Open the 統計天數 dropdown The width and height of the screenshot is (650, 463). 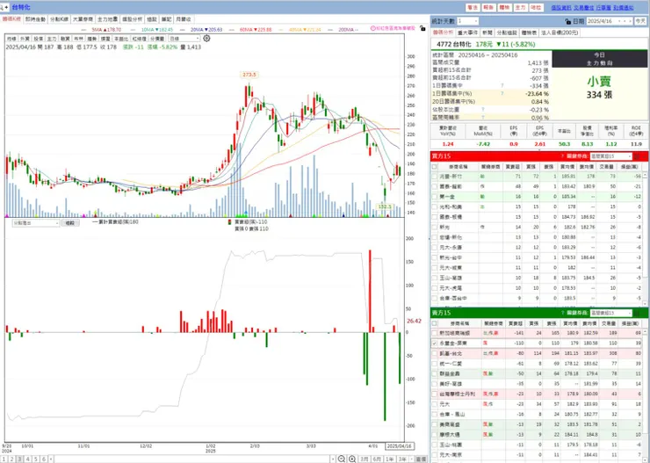coord(468,21)
